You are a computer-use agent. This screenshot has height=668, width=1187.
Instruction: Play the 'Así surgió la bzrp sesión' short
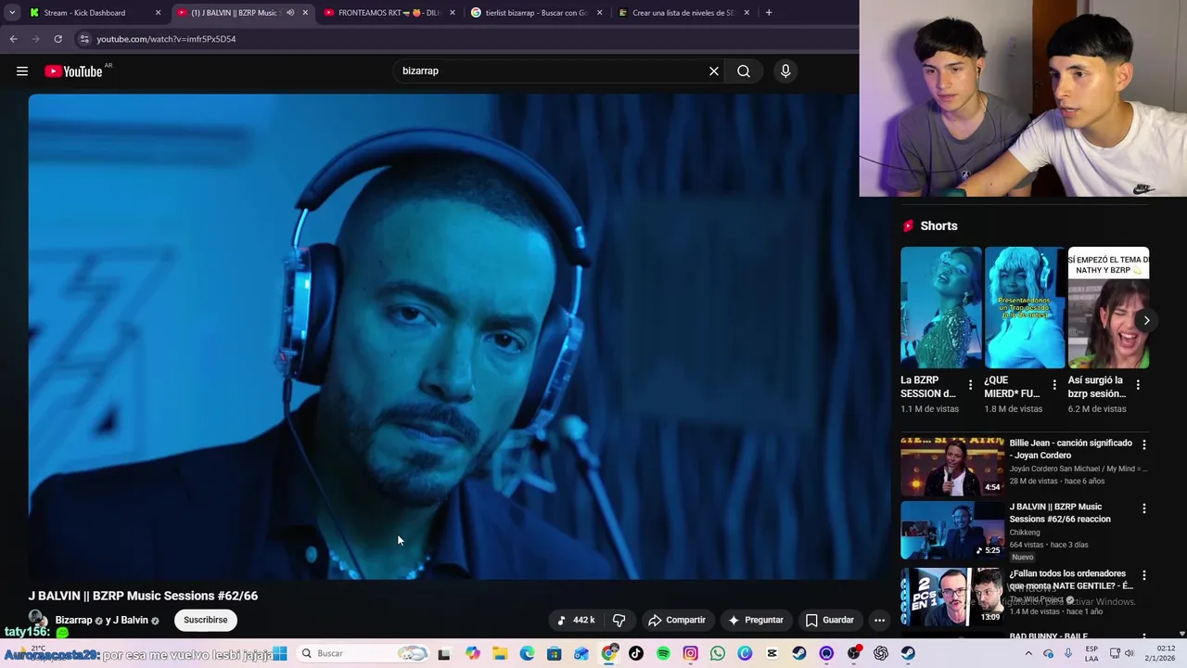pyautogui.click(x=1108, y=307)
